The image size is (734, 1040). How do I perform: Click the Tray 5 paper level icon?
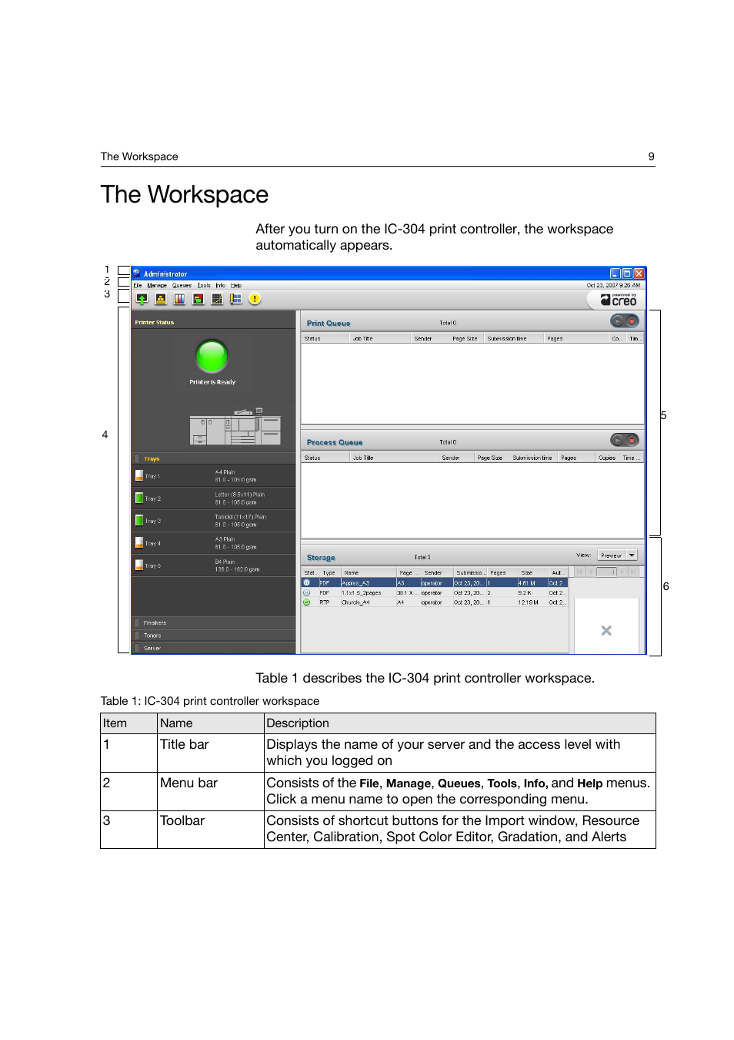pos(139,565)
